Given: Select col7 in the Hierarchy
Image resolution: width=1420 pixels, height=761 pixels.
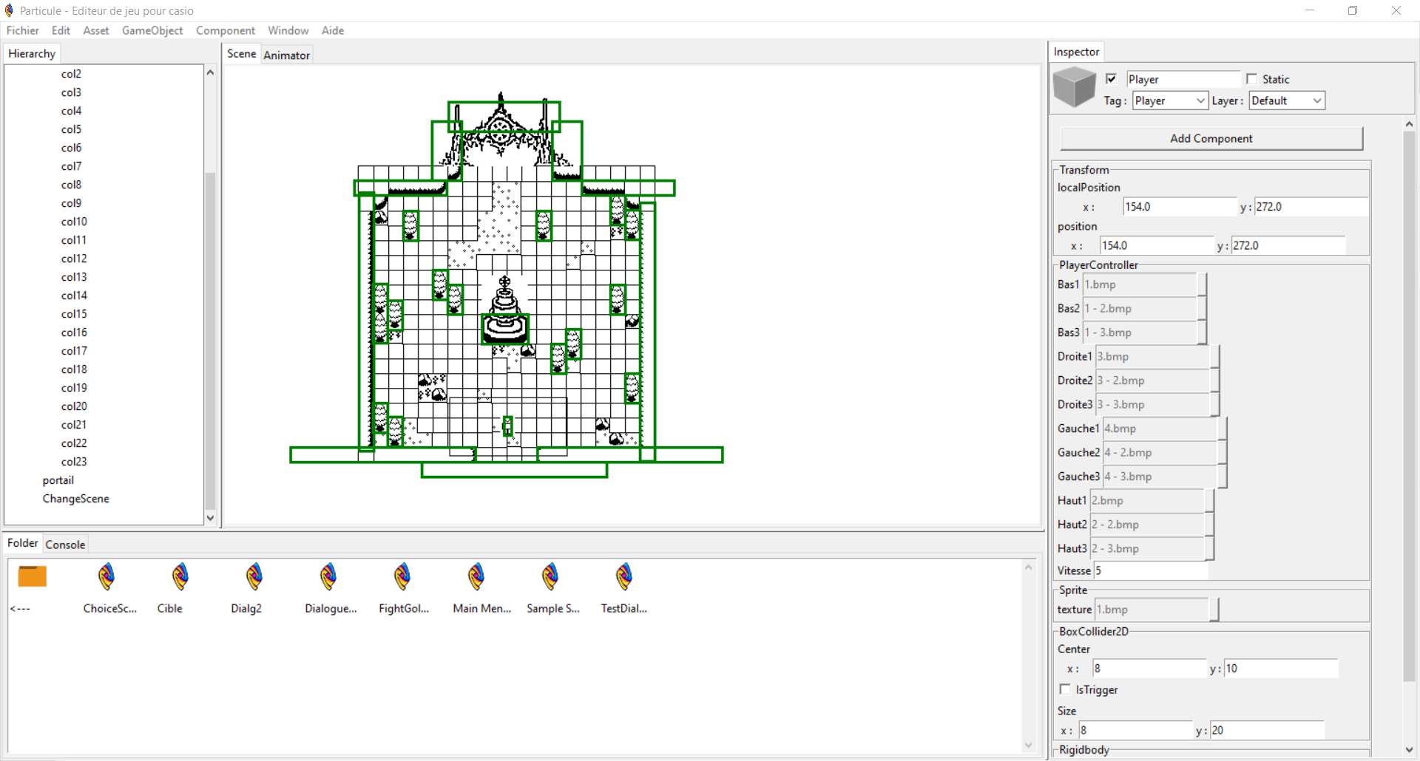Looking at the screenshot, I should [x=71, y=166].
